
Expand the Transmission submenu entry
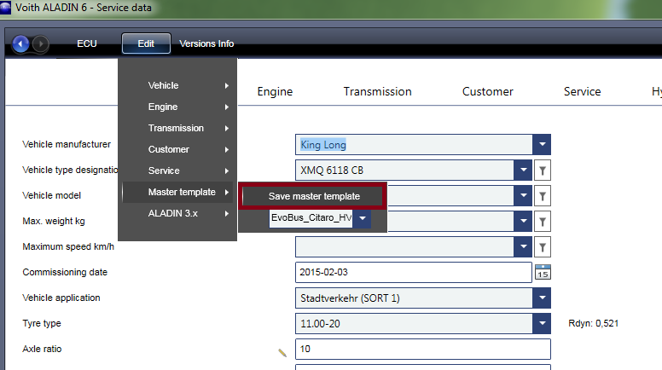point(177,128)
